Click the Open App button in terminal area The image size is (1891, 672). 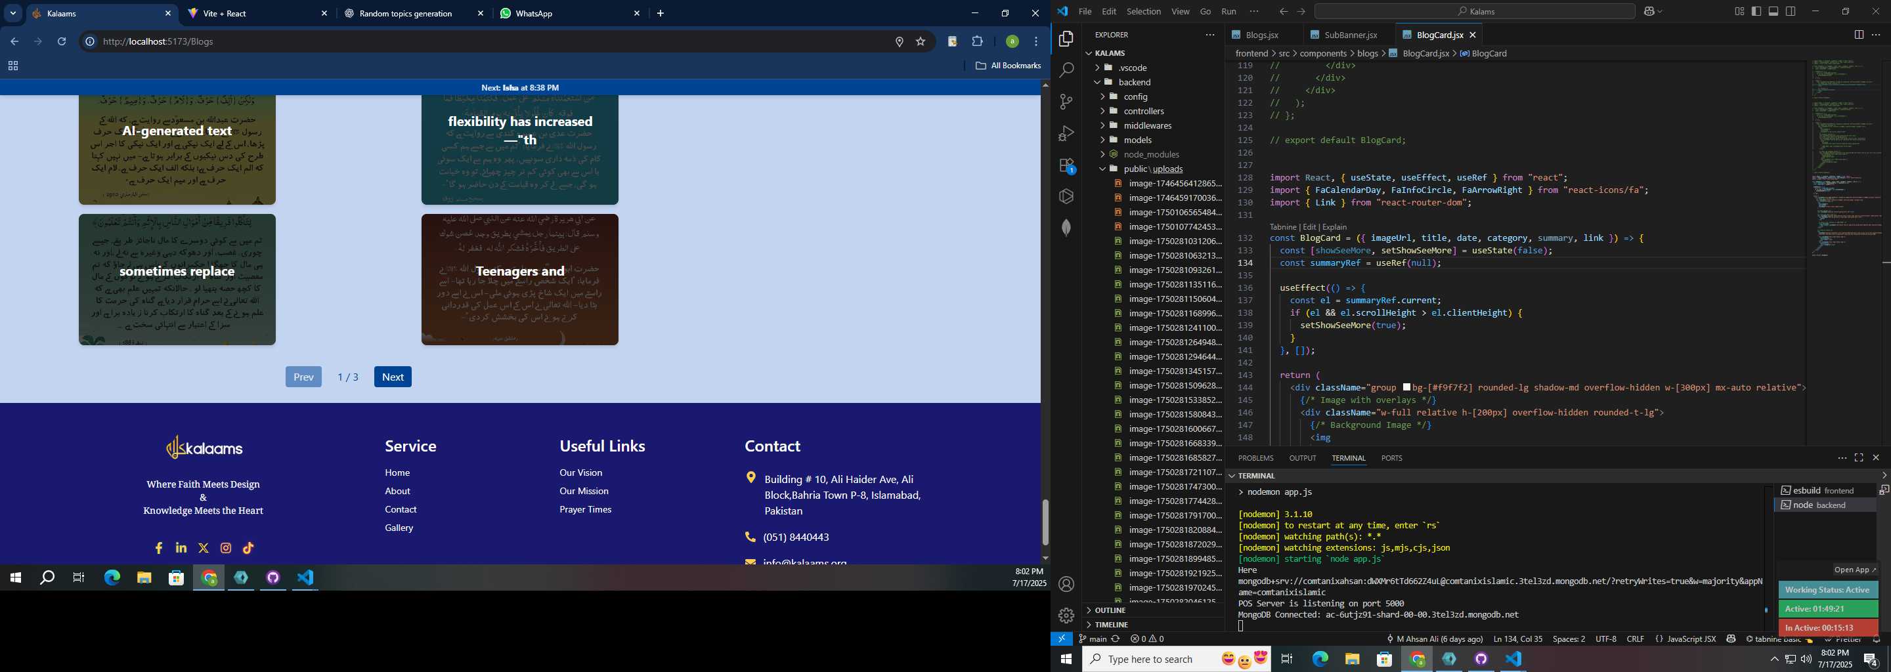click(x=1854, y=570)
